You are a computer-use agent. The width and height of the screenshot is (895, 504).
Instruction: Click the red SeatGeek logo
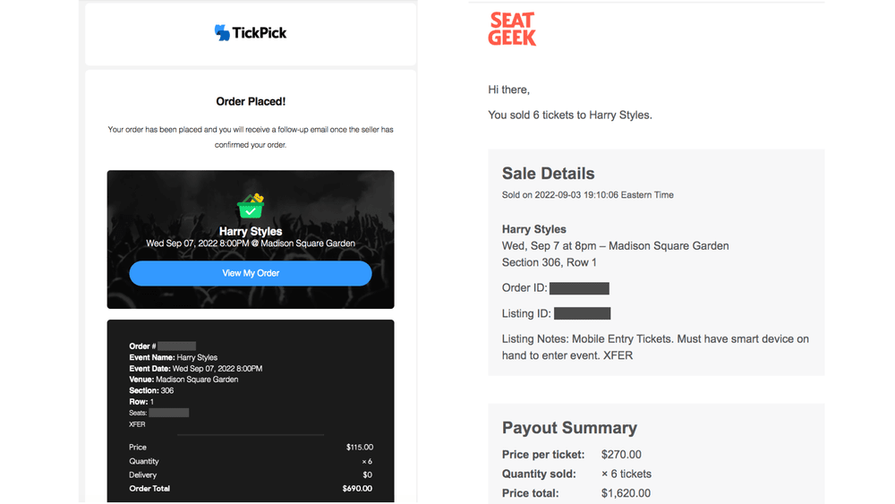point(512,29)
